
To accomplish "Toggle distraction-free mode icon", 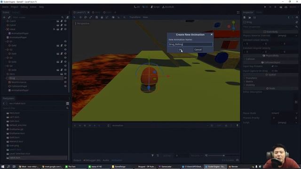I will pos(238,13).
